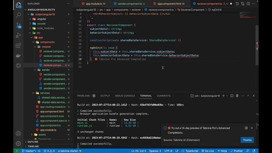Open the Search view in the activity bar
272x153 pixels.
(x=18, y=15)
